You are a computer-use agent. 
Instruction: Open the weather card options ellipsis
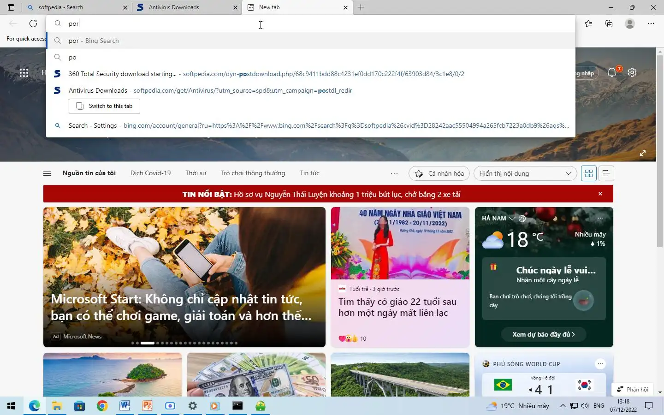tap(600, 218)
